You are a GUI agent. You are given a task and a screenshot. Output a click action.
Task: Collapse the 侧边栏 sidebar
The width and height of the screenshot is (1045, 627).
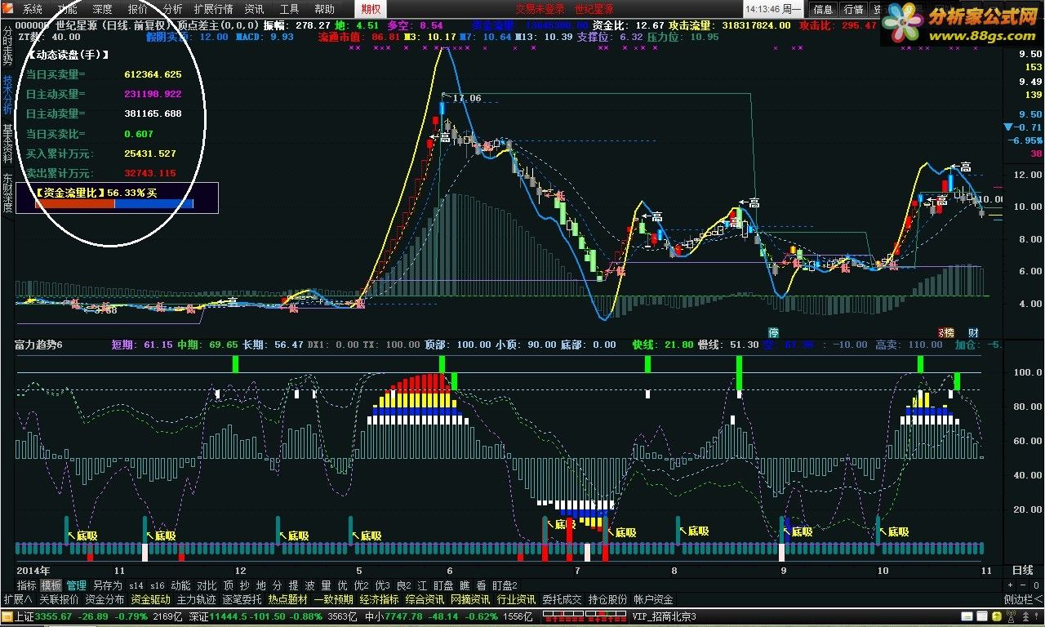point(1024,599)
